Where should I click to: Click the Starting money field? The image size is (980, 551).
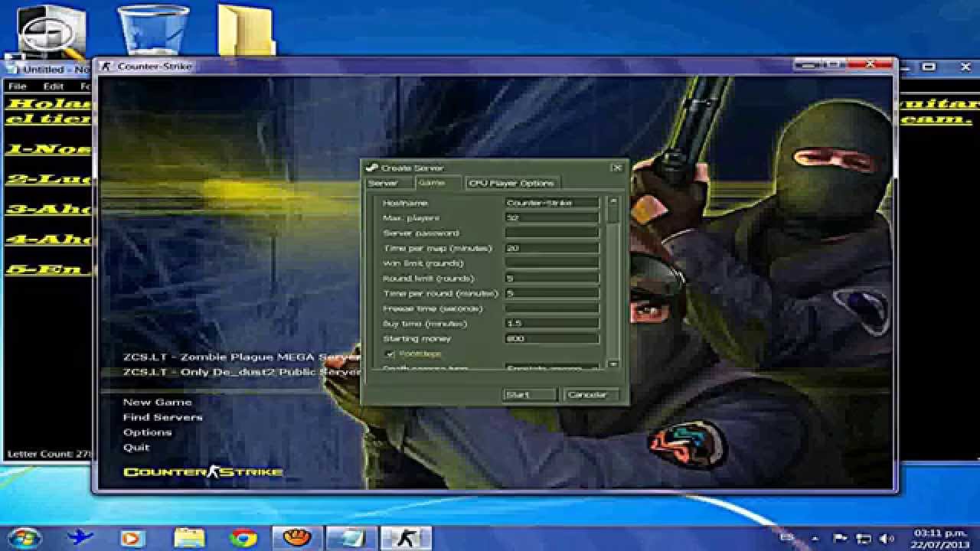[x=551, y=338]
